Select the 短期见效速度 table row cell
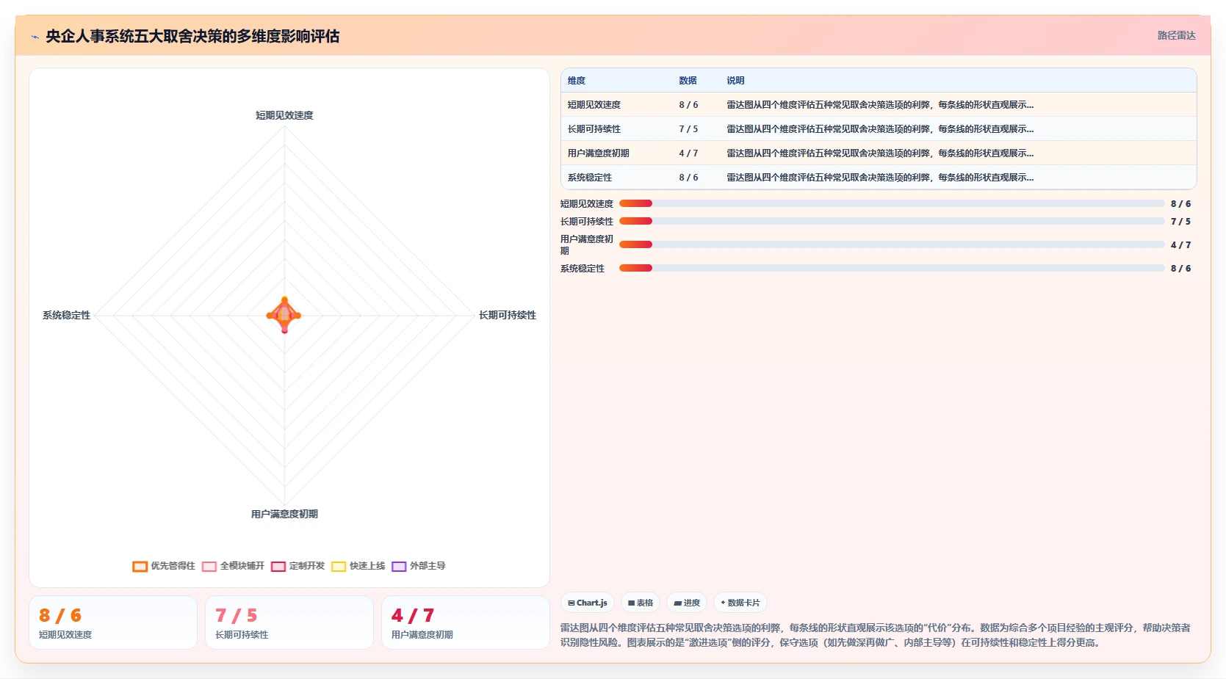The image size is (1226, 679). click(x=594, y=105)
